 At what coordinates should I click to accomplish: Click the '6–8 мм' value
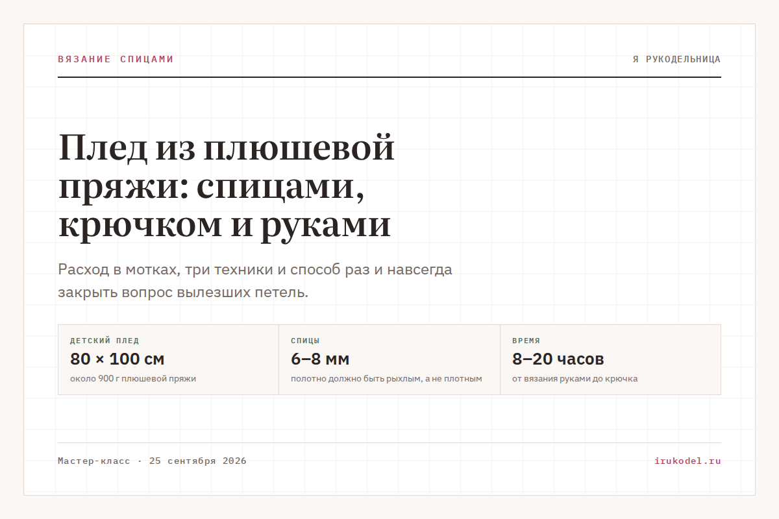(x=320, y=359)
